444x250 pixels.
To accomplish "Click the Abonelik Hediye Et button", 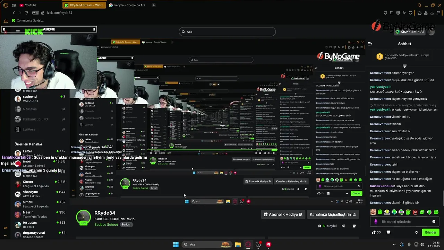I will tap(283, 214).
